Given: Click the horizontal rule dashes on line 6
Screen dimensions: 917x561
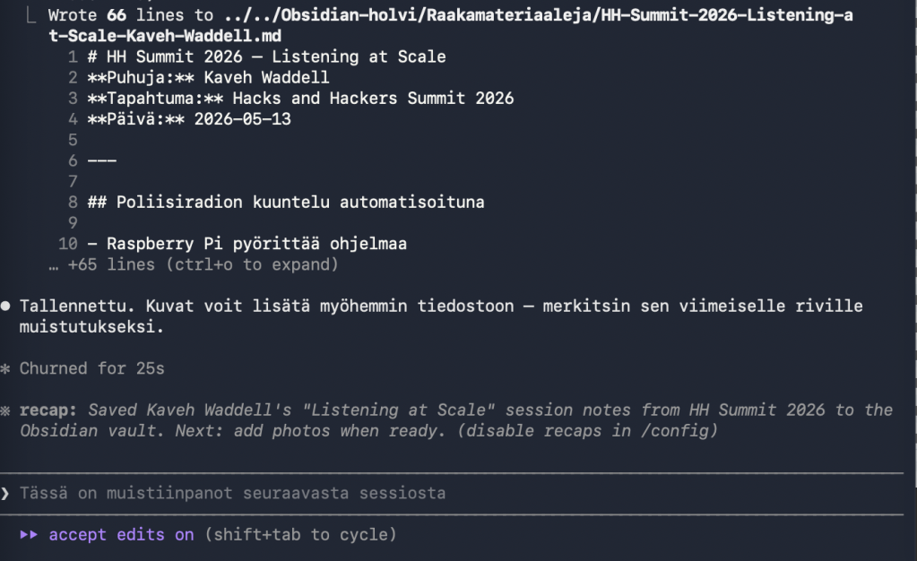Looking at the screenshot, I should [x=102, y=160].
